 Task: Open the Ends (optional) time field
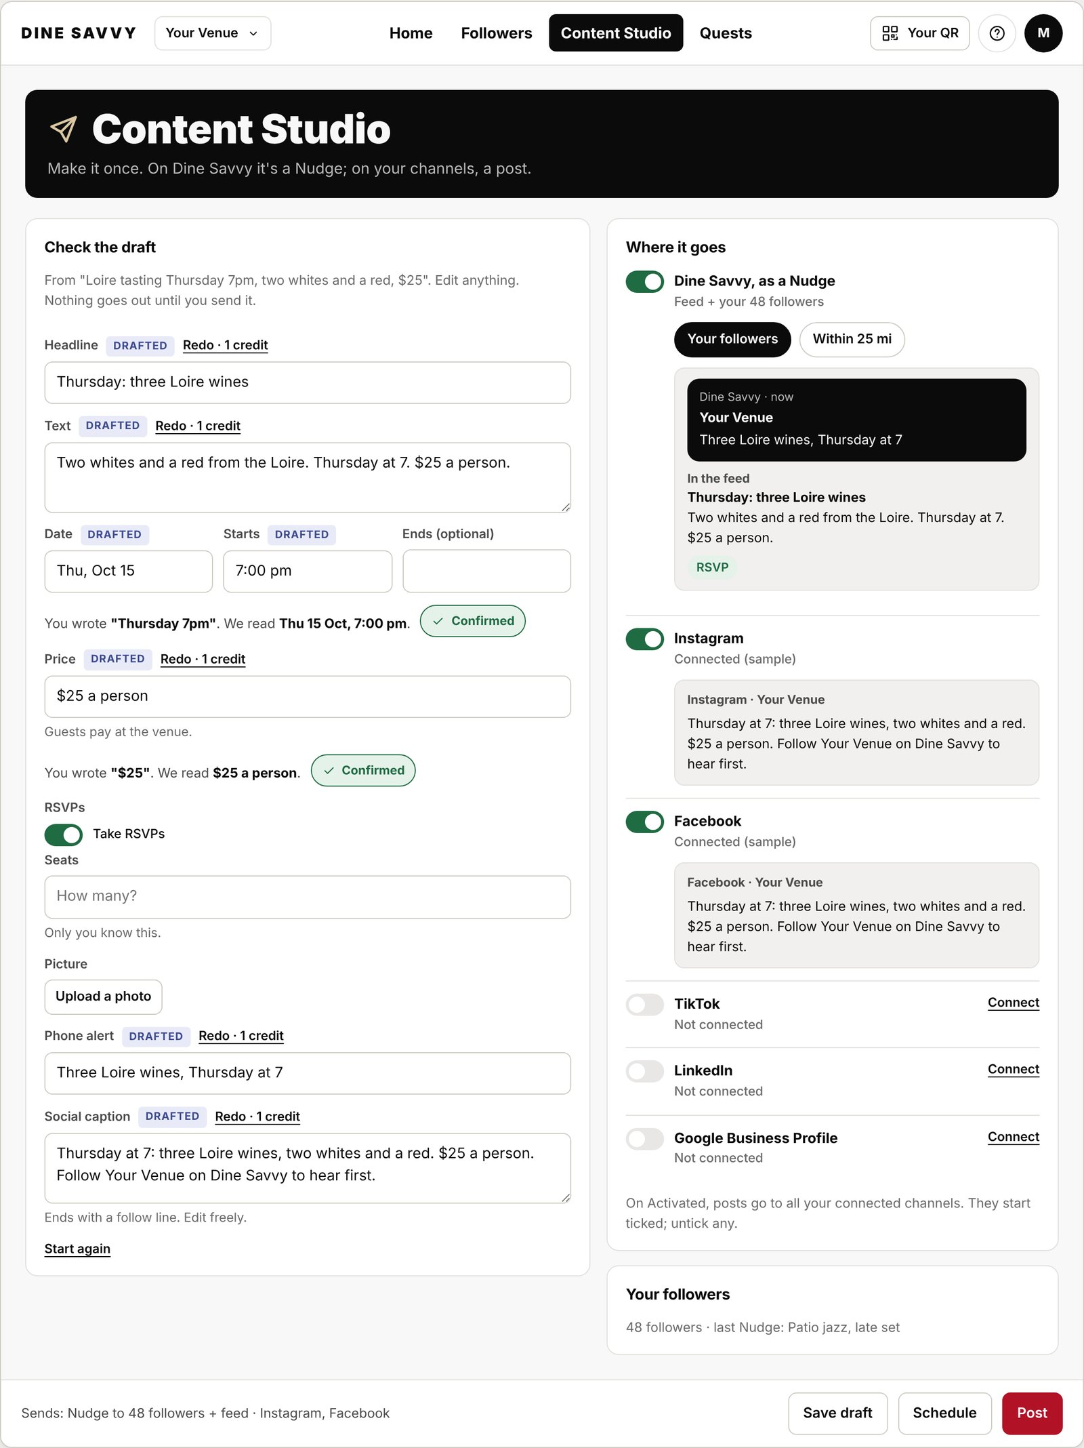click(x=486, y=571)
